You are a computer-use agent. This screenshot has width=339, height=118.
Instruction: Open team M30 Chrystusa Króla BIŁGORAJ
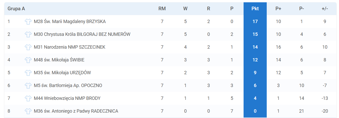[x=82, y=34]
